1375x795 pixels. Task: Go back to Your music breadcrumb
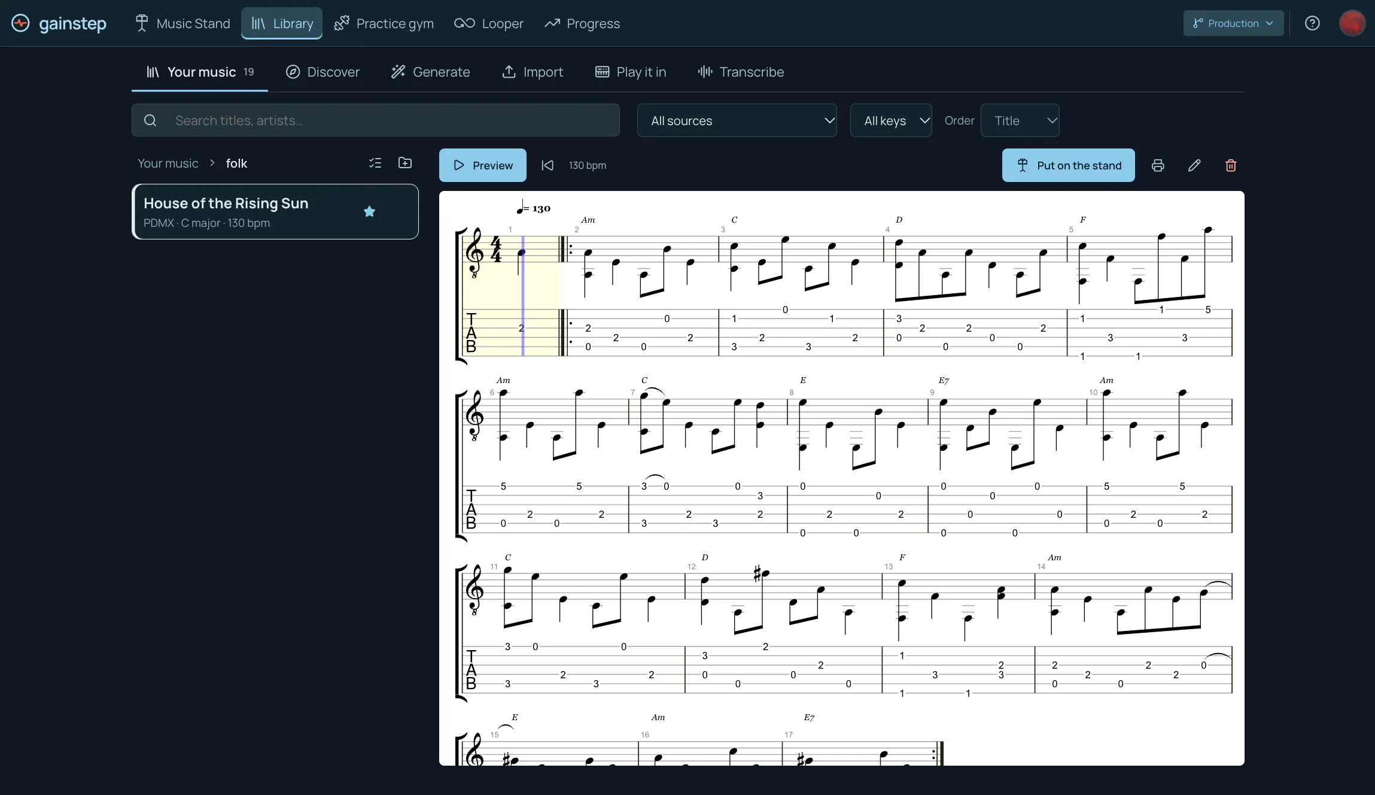168,163
